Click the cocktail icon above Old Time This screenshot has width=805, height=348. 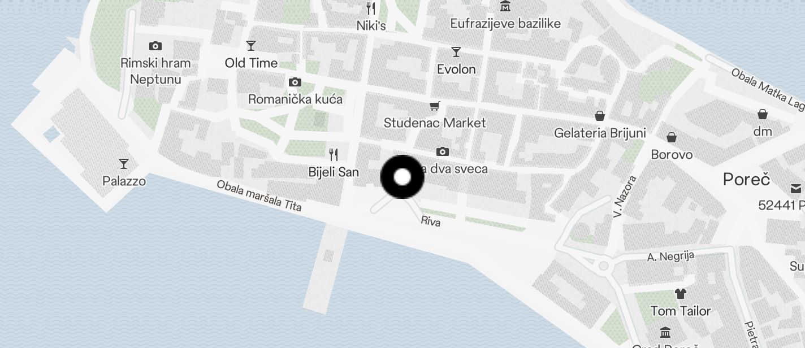pyautogui.click(x=251, y=45)
